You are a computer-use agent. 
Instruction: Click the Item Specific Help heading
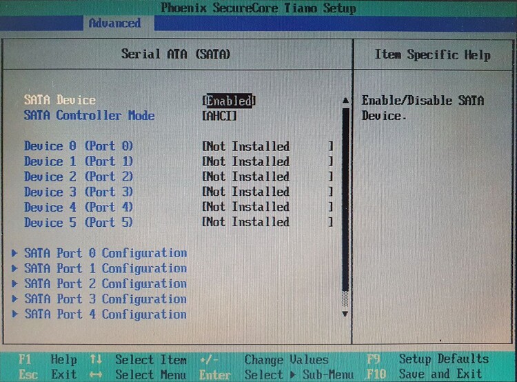433,54
